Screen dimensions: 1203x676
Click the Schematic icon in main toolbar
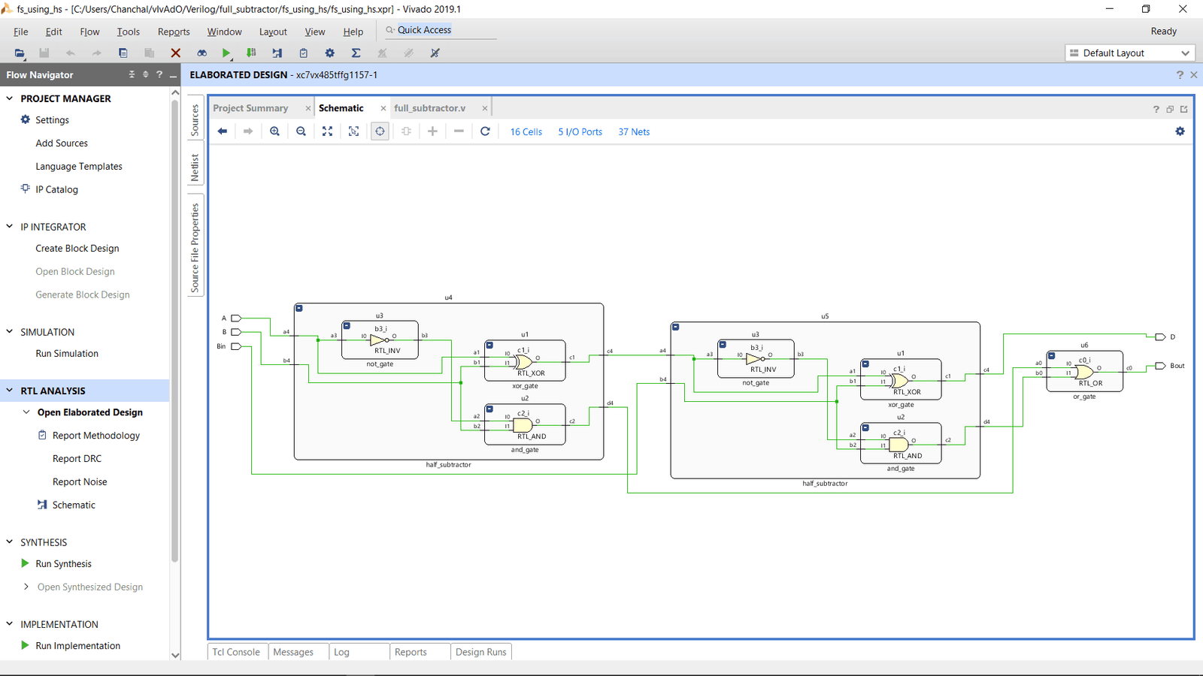(x=277, y=53)
